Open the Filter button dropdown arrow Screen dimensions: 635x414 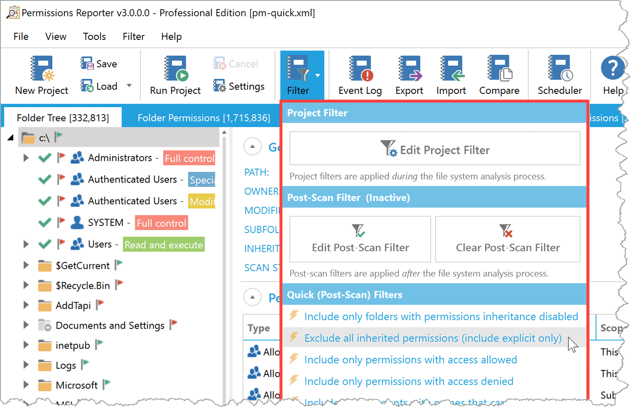point(317,76)
